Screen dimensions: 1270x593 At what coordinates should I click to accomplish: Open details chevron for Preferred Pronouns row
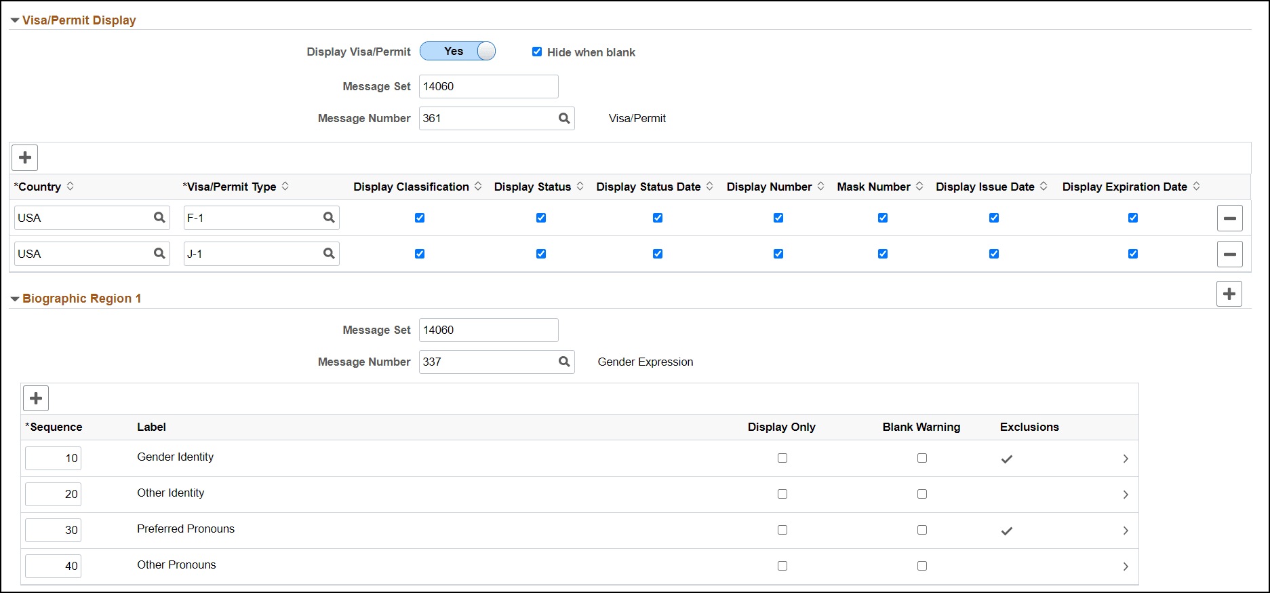1126,531
